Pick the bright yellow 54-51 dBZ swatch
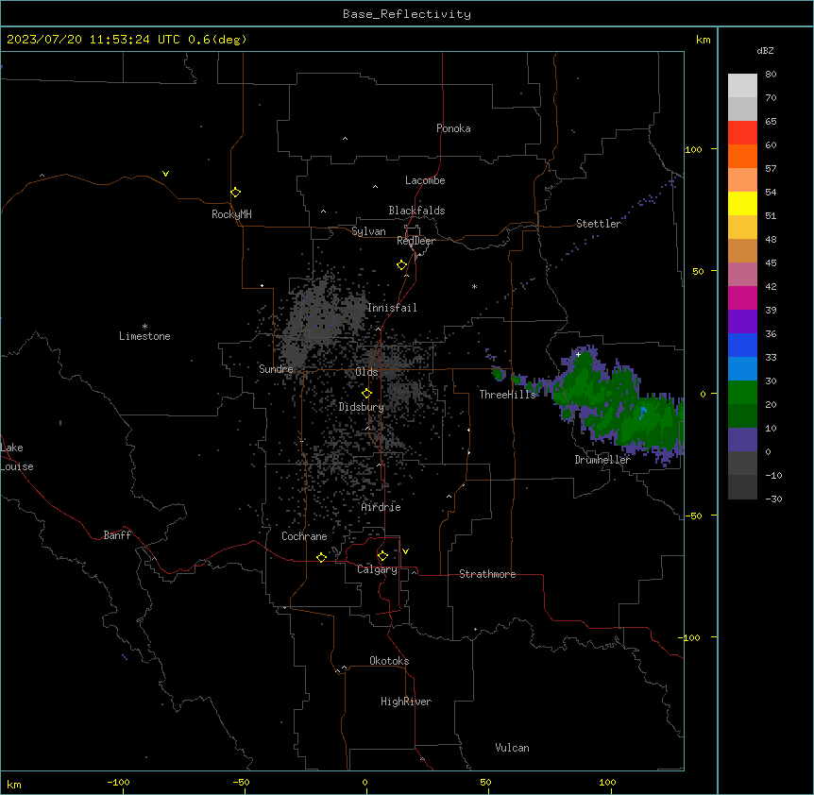Viewport: 814px width, 795px height. coord(742,203)
